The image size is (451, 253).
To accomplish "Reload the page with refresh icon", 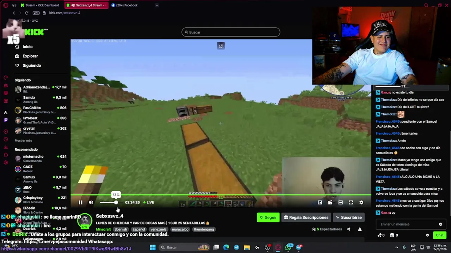I will point(26,13).
